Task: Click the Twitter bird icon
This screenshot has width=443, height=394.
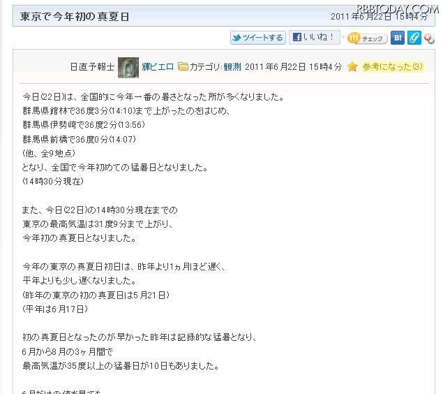Action: point(236,38)
